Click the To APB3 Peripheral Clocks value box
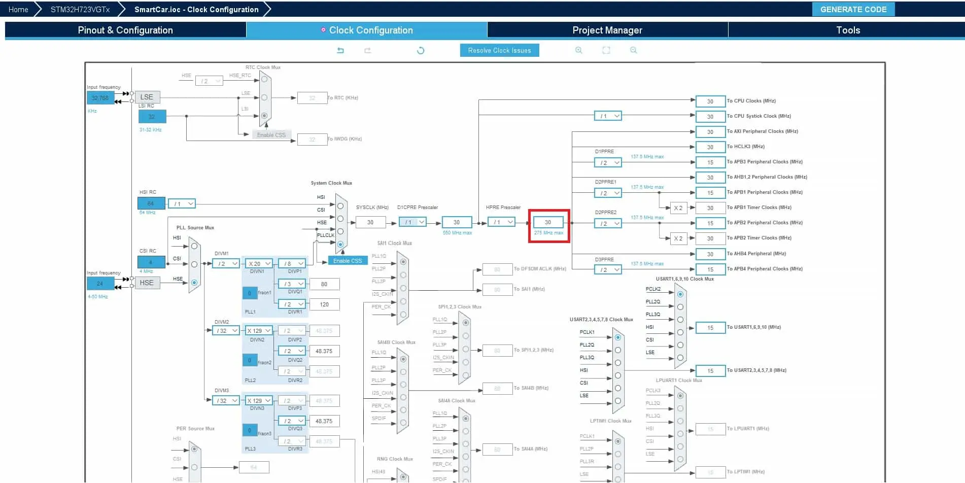Screen dimensions: 965x483 tap(710, 162)
